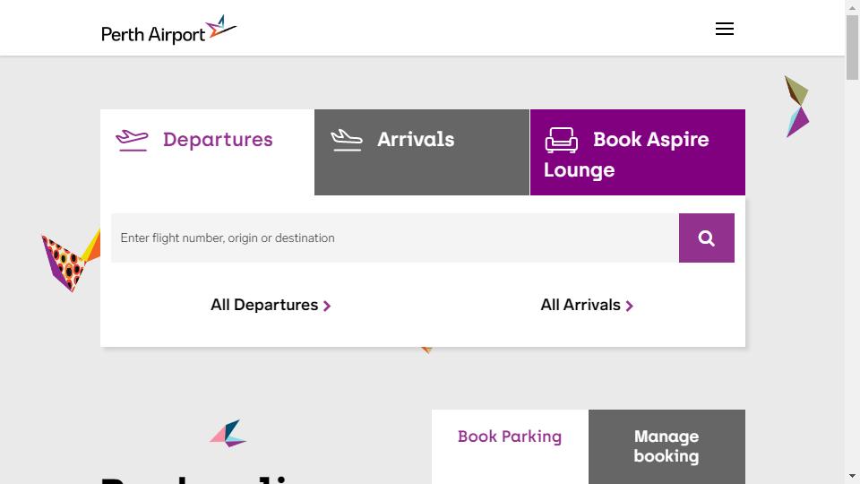Click the departures plane icon
Viewport: 860px width, 484px height.
(x=132, y=140)
